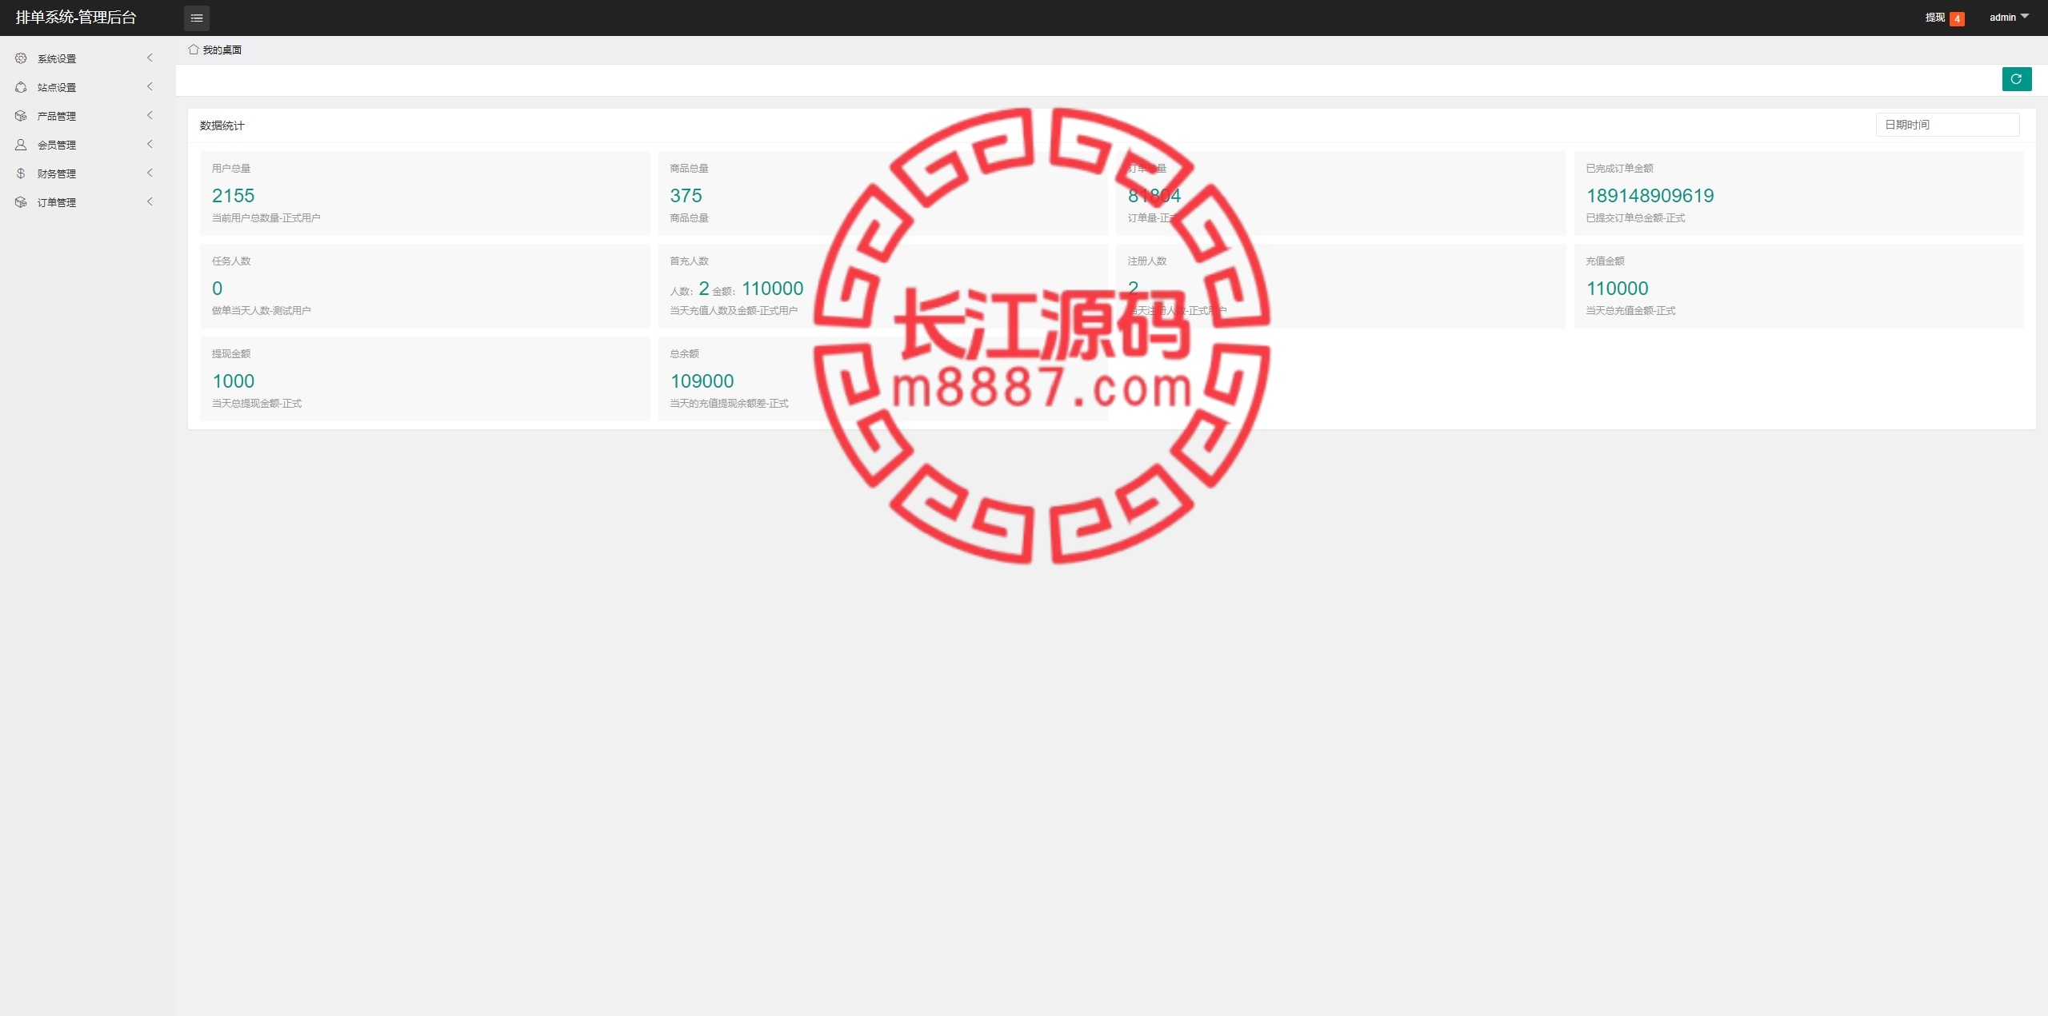This screenshot has width=2048, height=1016.
Task: Click the 会员管理 person icon
Action: (x=21, y=145)
